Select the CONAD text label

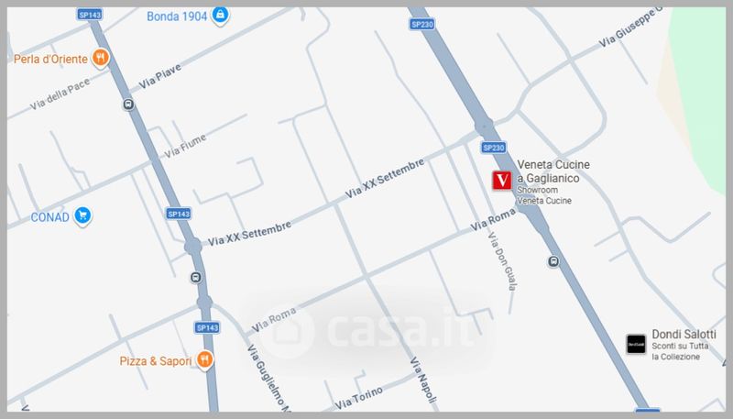(x=49, y=217)
